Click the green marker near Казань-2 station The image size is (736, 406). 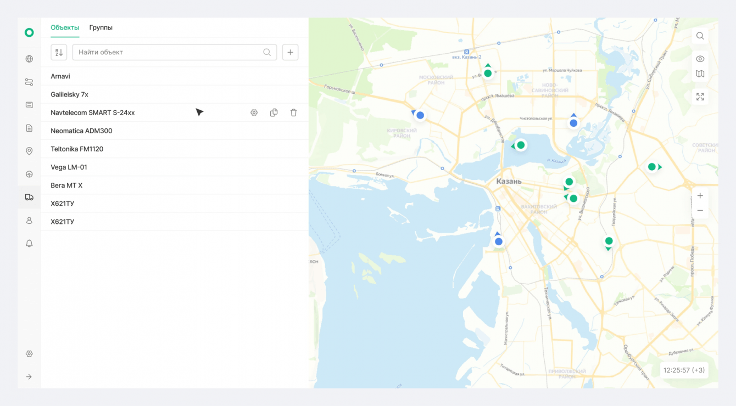point(488,73)
